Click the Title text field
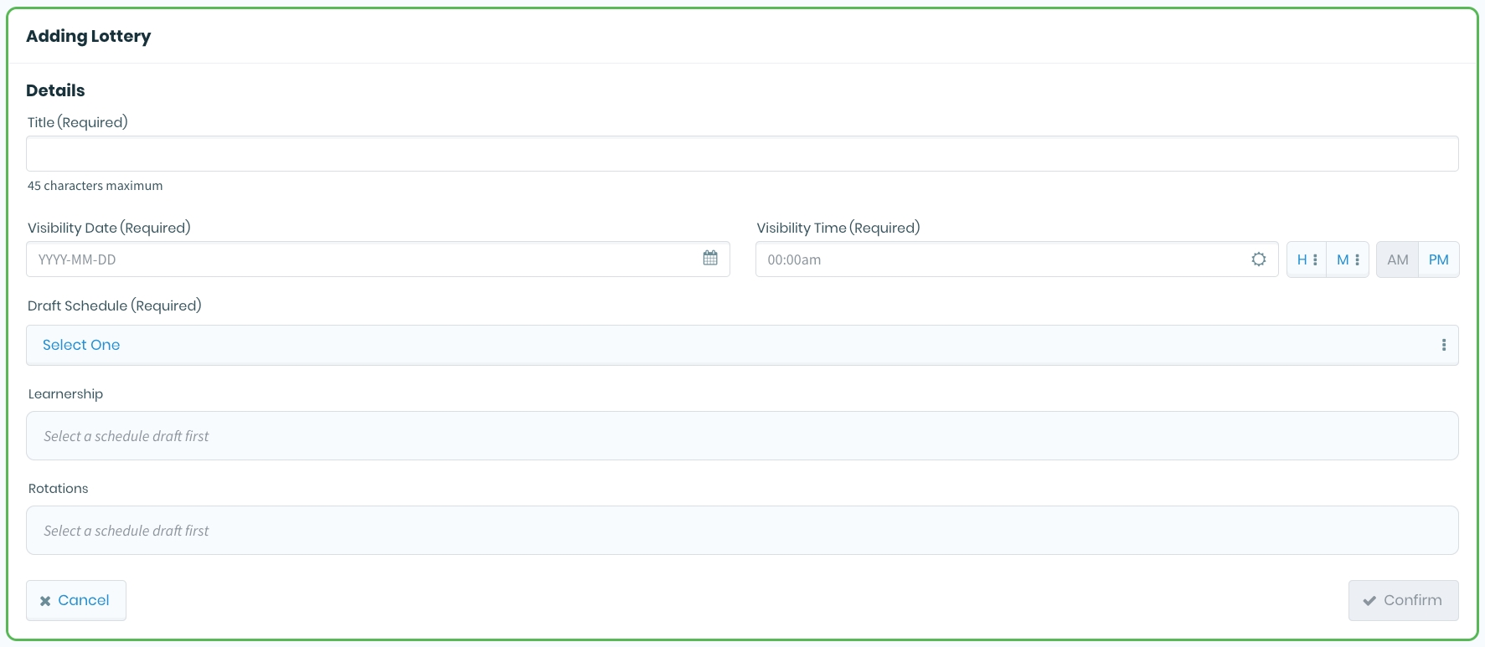The image size is (1485, 647). [742, 154]
